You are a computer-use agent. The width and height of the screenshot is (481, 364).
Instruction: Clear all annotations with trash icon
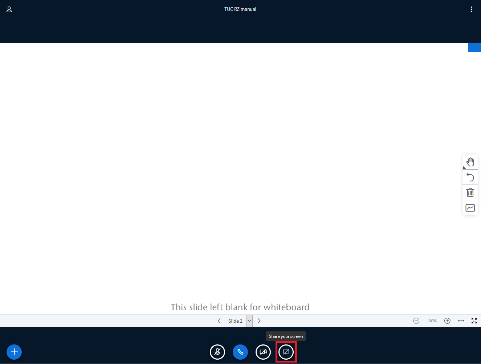(470, 193)
